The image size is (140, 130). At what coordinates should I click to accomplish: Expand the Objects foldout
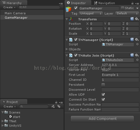pos(67,49)
